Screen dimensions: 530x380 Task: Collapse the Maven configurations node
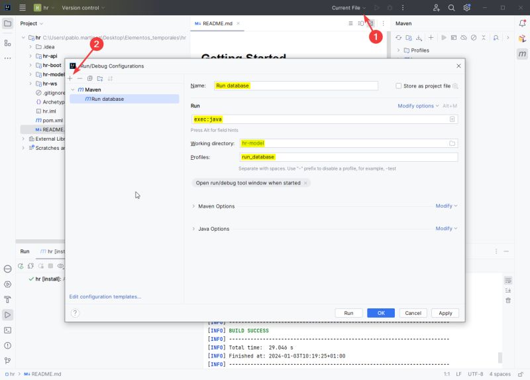[x=73, y=90]
